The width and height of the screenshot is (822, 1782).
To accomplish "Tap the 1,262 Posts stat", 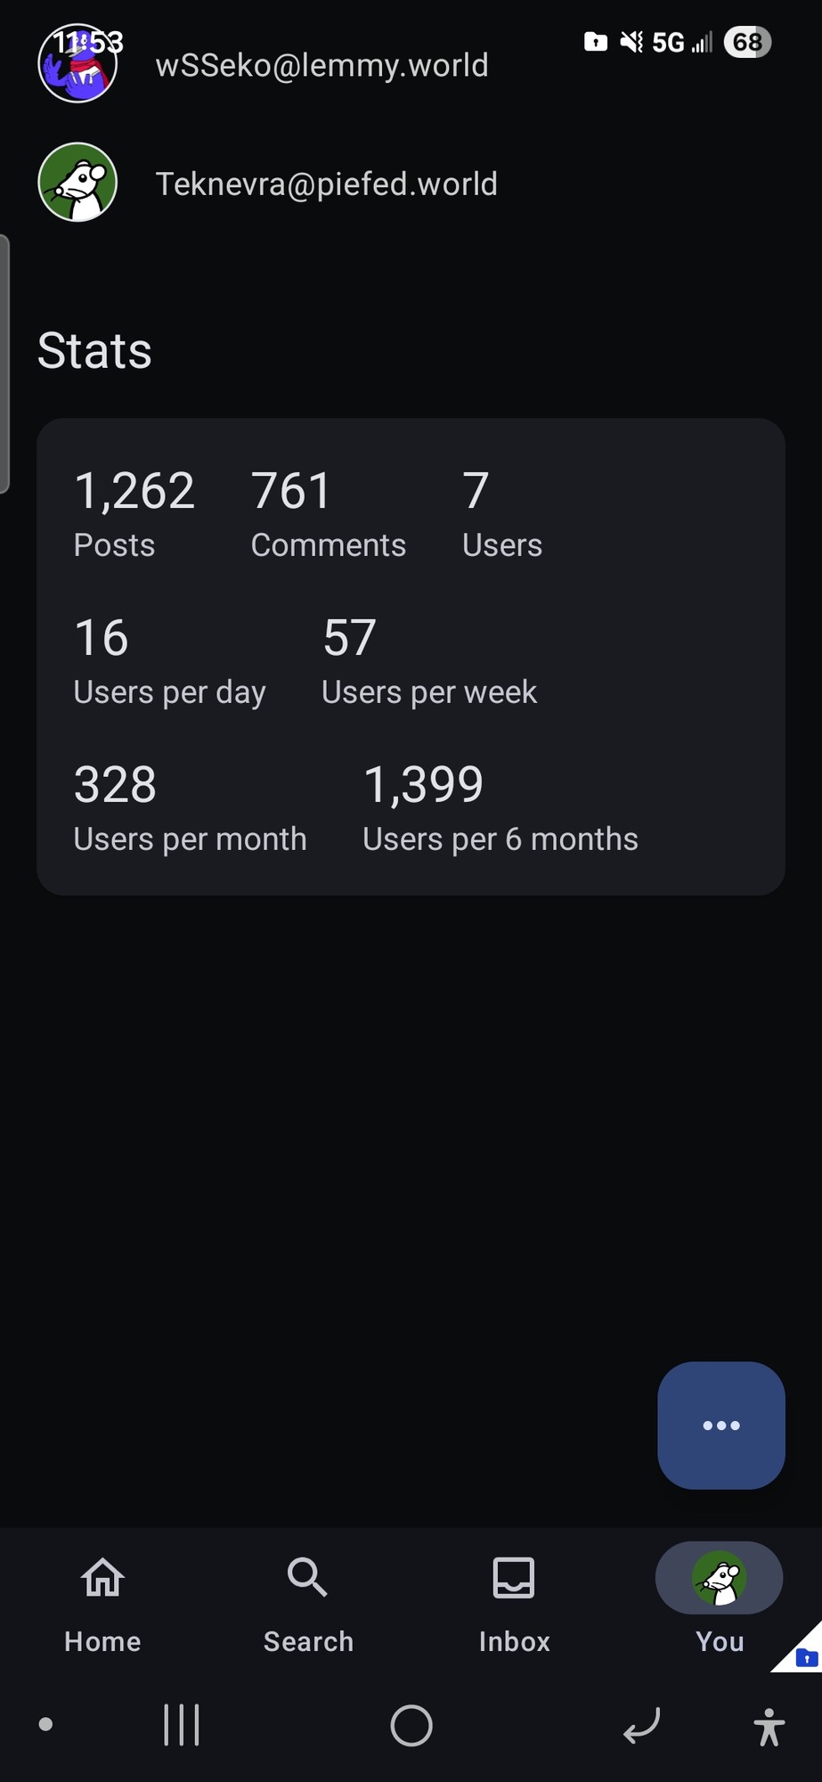I will point(134,514).
